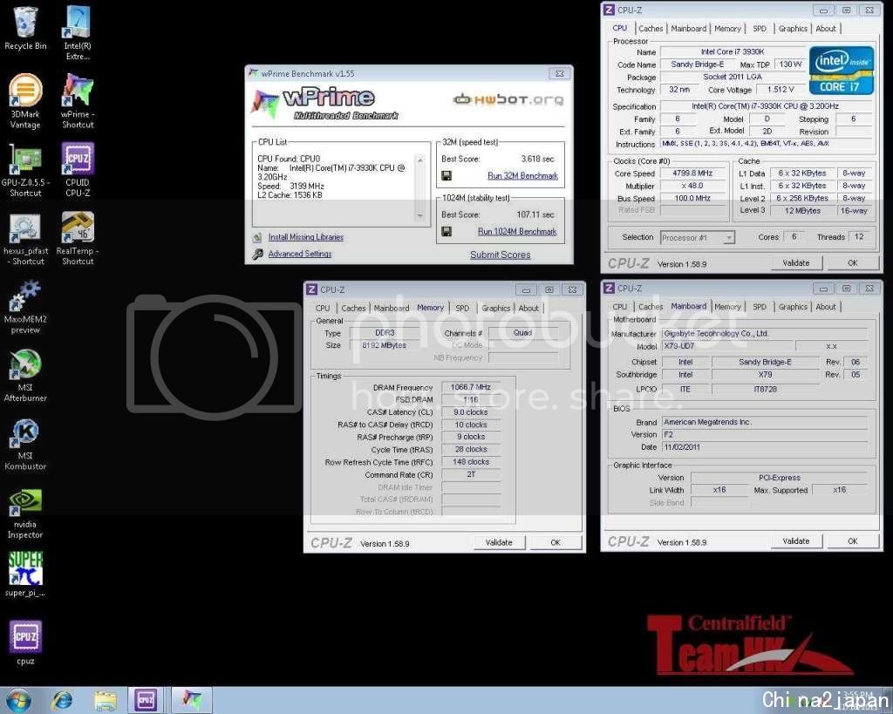Click Install Missing Libraries icon
Viewport: 893px width, 714px height.
[x=257, y=237]
